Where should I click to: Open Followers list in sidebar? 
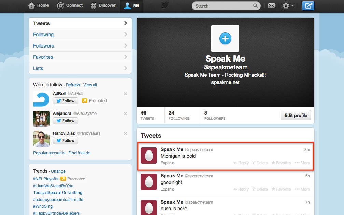pos(80,46)
